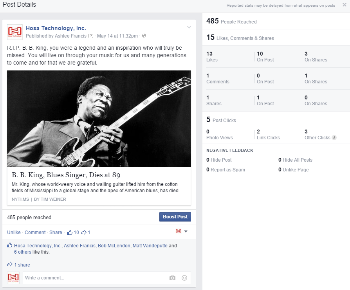
Task: Close the Post Details dialog
Action: click(344, 5)
